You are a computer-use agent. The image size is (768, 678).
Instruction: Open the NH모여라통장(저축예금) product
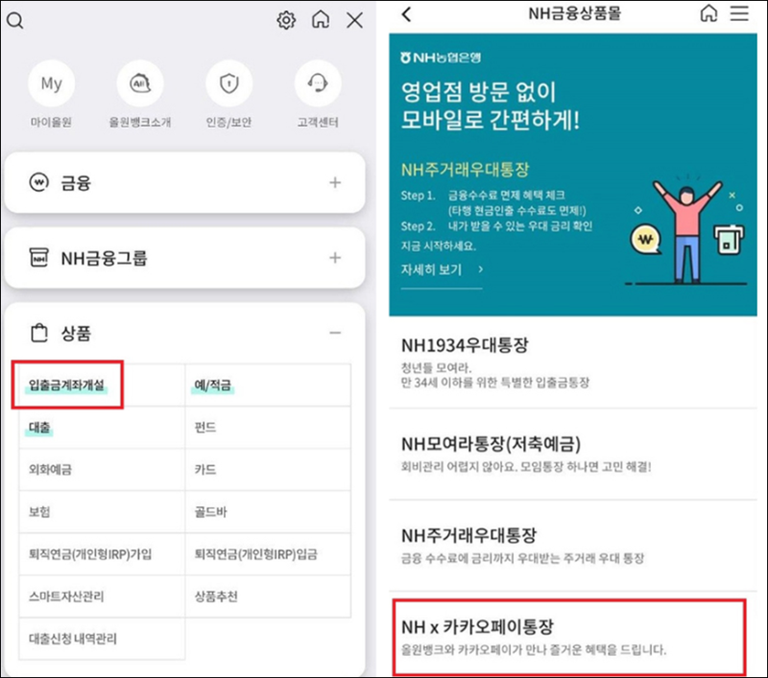point(573,455)
